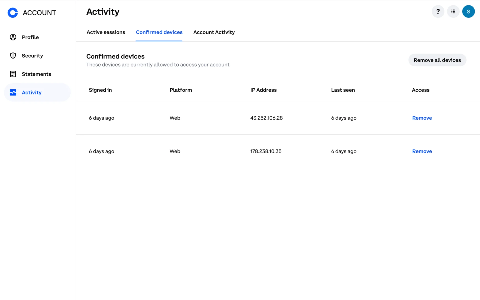Click the Profile person icon
Image resolution: width=480 pixels, height=300 pixels.
(13, 37)
